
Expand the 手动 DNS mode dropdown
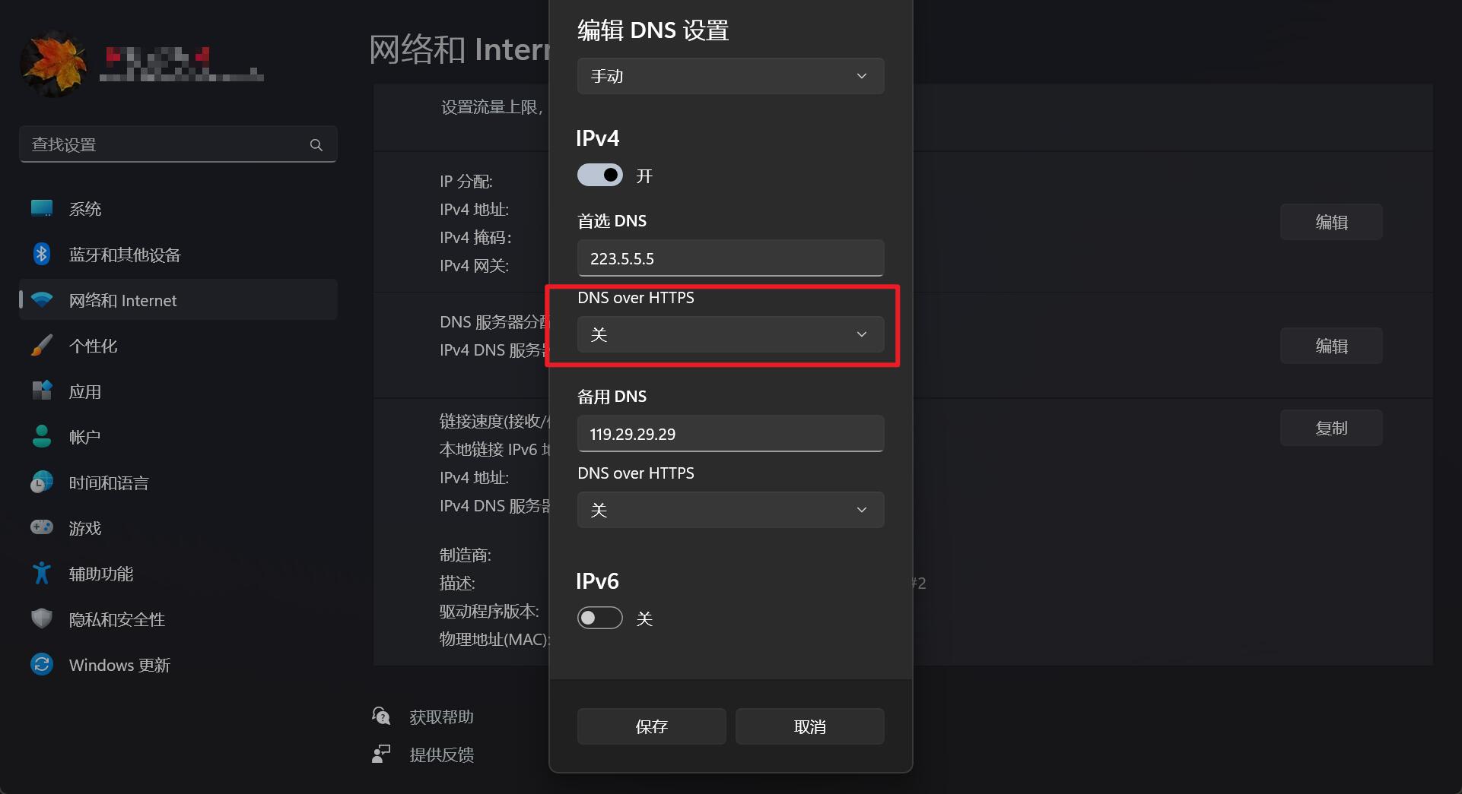tap(730, 76)
